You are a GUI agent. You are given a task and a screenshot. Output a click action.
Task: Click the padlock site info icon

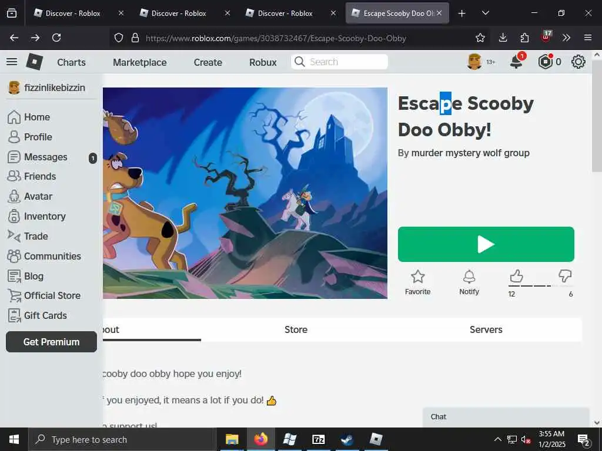click(x=135, y=38)
